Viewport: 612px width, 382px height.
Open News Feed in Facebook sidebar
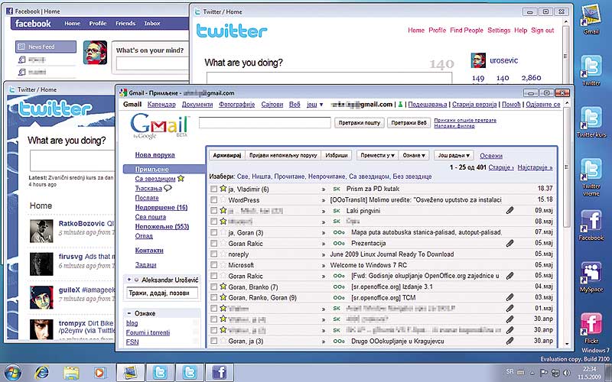[x=46, y=47]
